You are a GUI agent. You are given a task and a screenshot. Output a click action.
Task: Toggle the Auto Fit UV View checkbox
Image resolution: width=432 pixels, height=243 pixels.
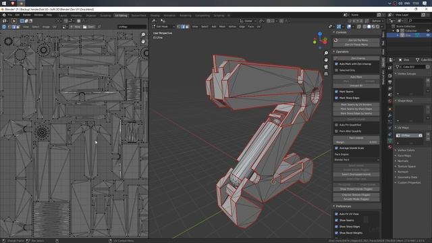point(336,214)
